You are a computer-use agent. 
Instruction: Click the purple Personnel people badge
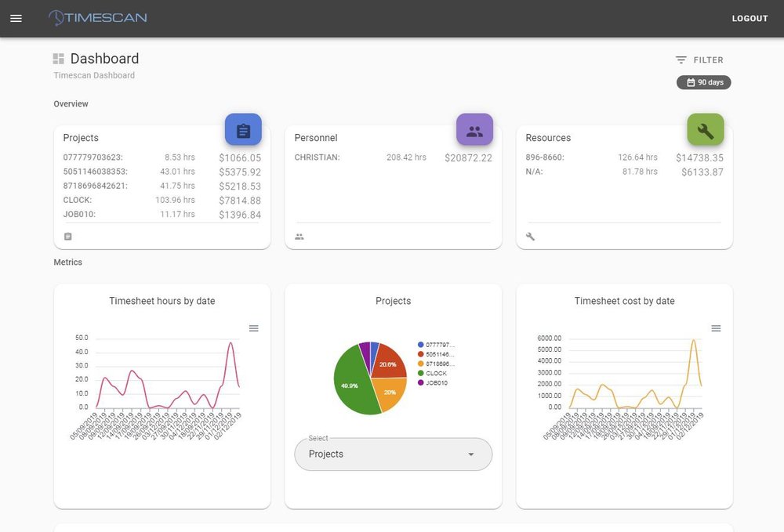[x=474, y=130]
